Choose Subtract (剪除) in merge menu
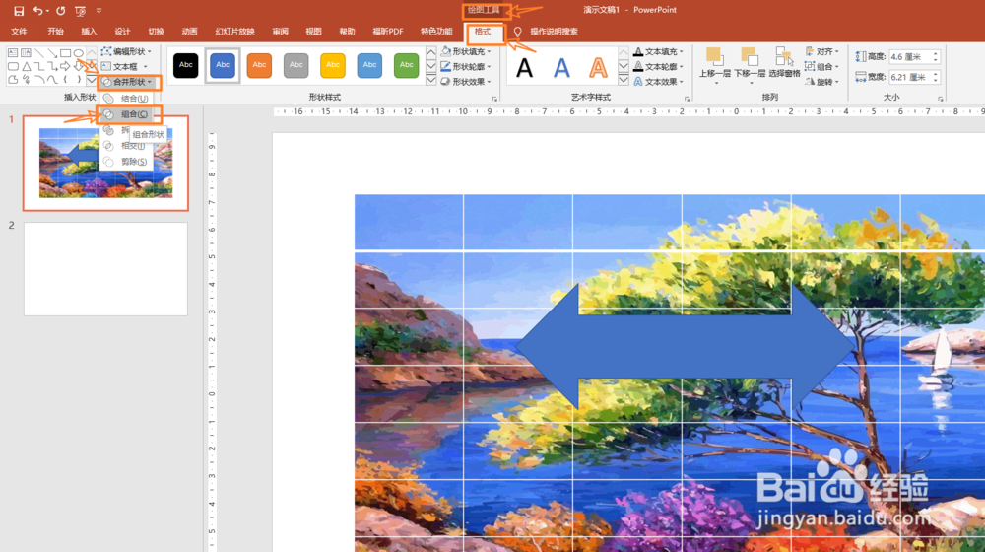Viewport: 985px width, 552px height. pos(127,162)
